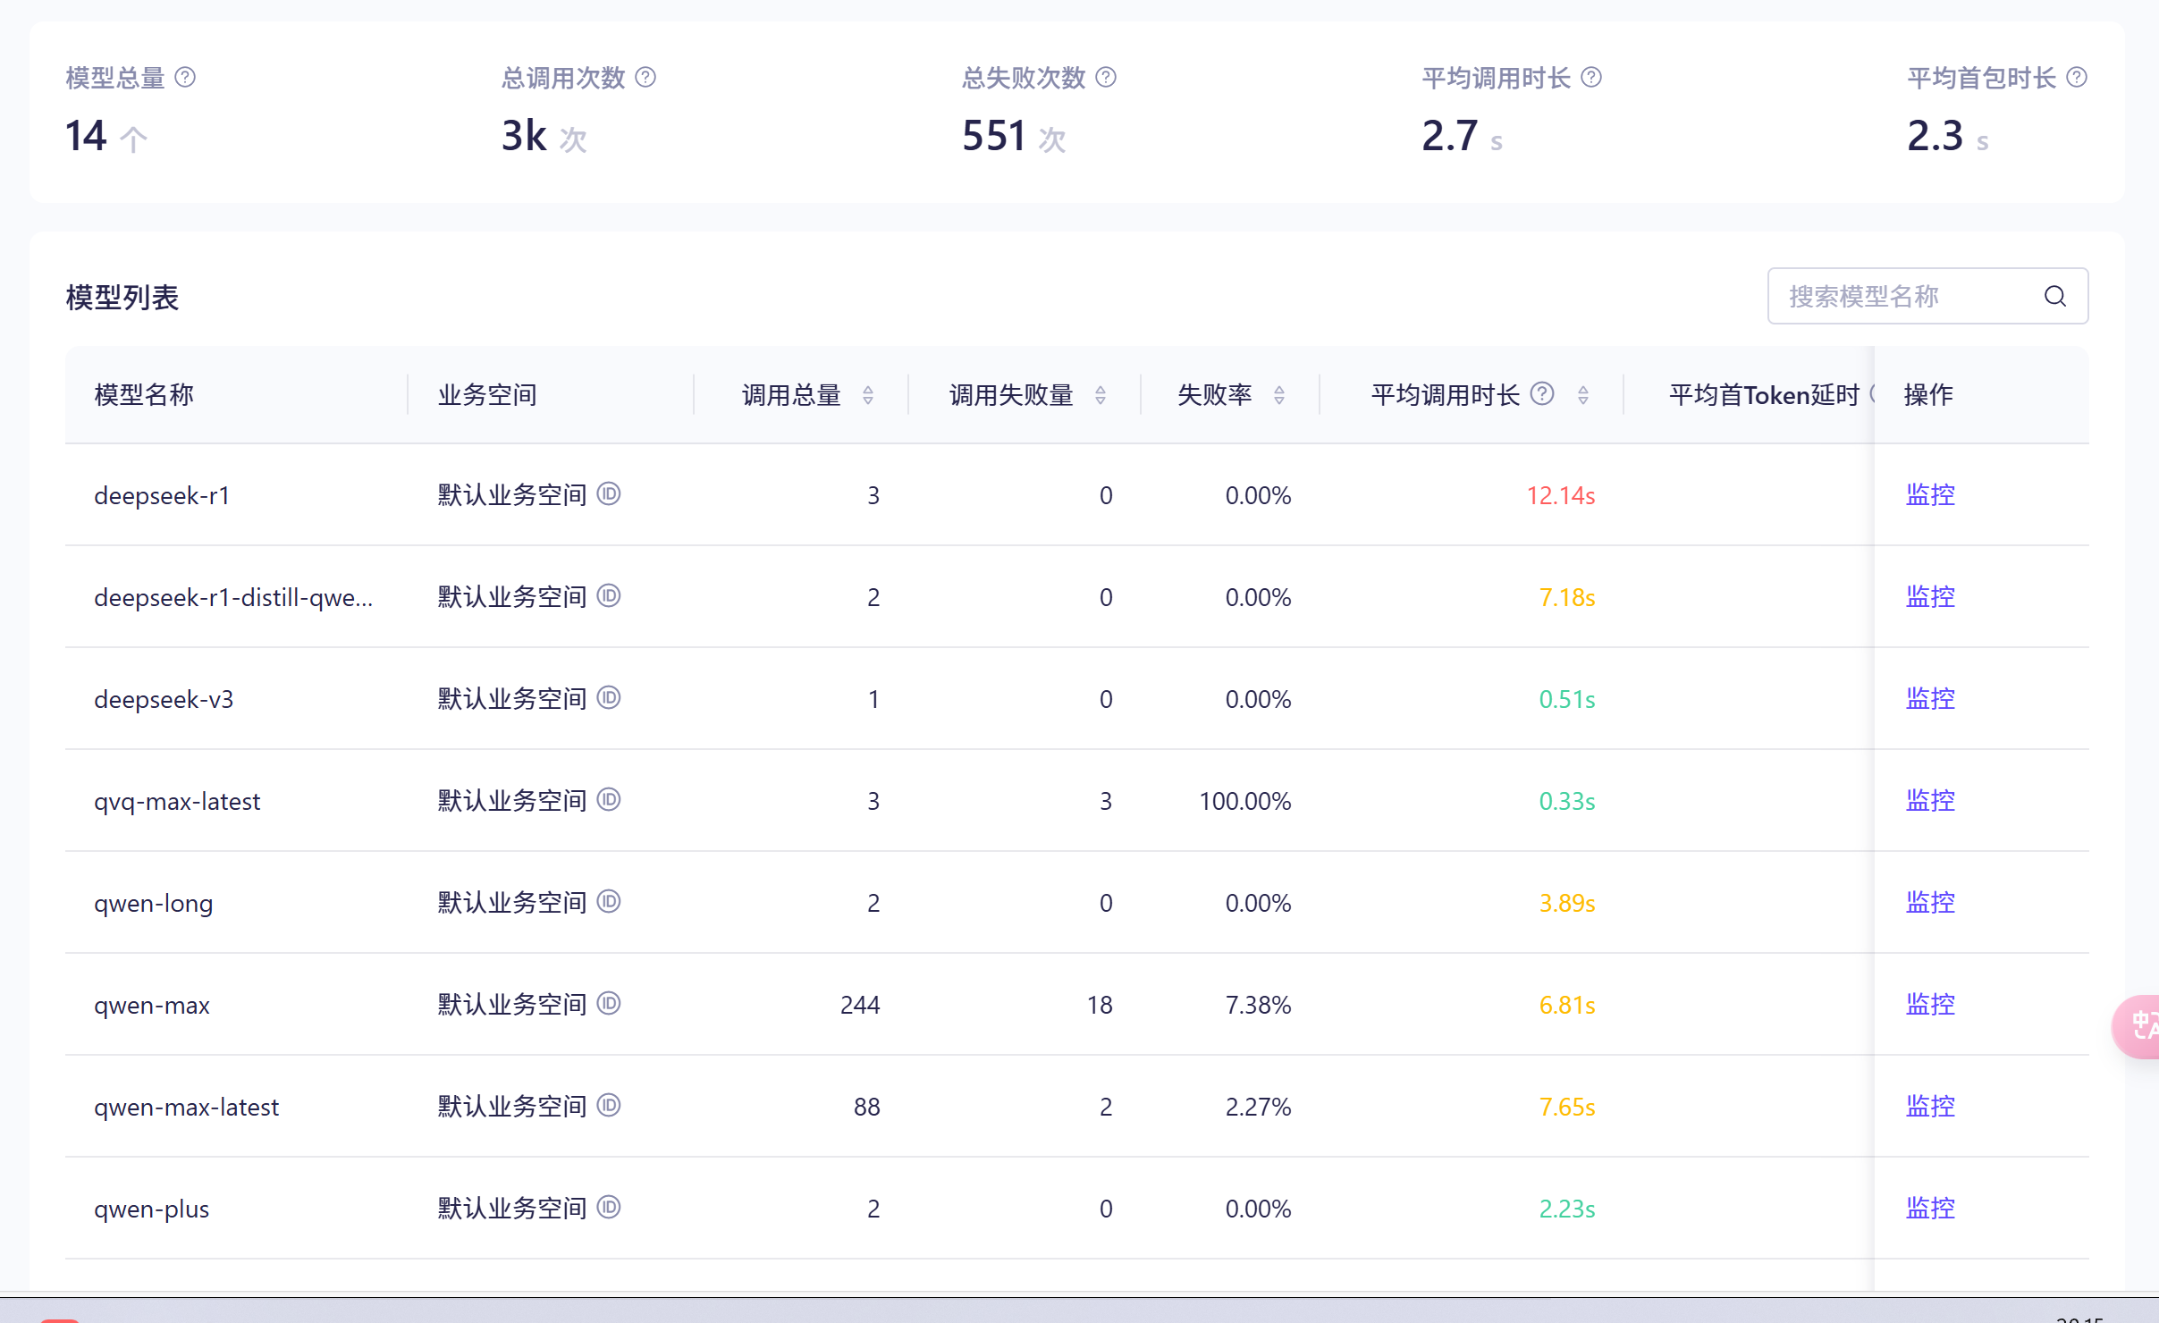Click the 0.33s average duration value
Image resolution: width=2159 pixels, height=1323 pixels.
1567,801
